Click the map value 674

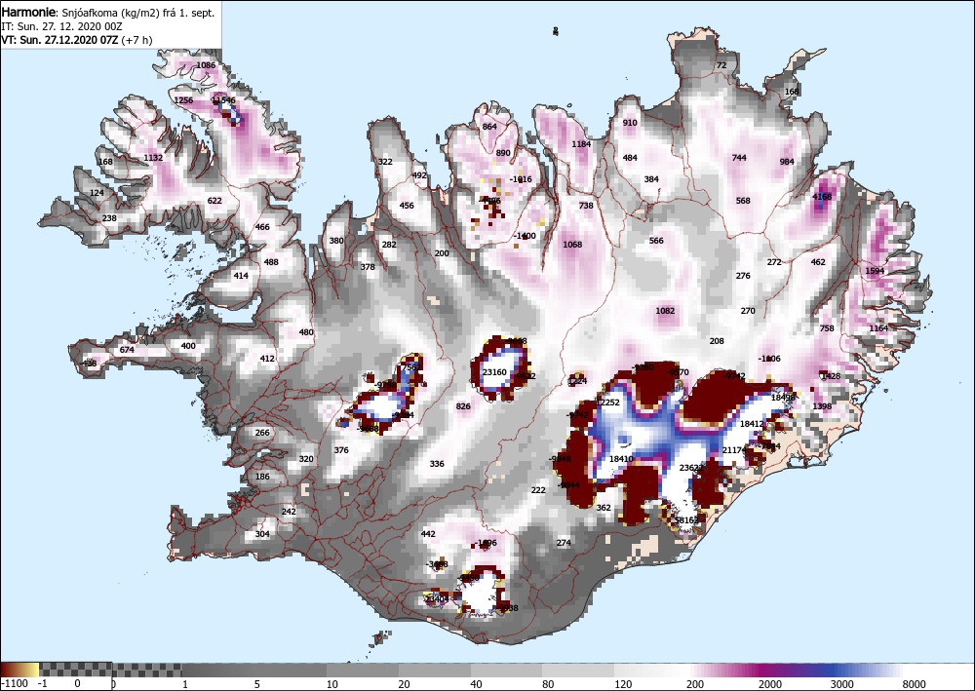point(127,350)
